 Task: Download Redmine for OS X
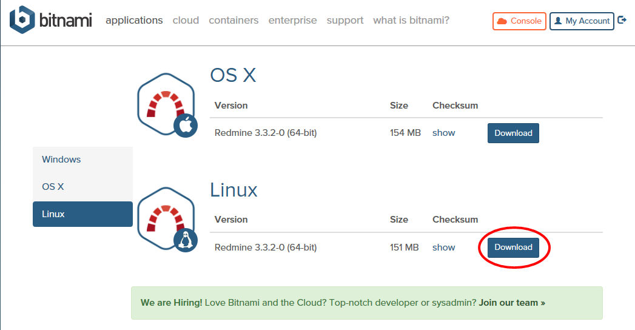click(513, 133)
